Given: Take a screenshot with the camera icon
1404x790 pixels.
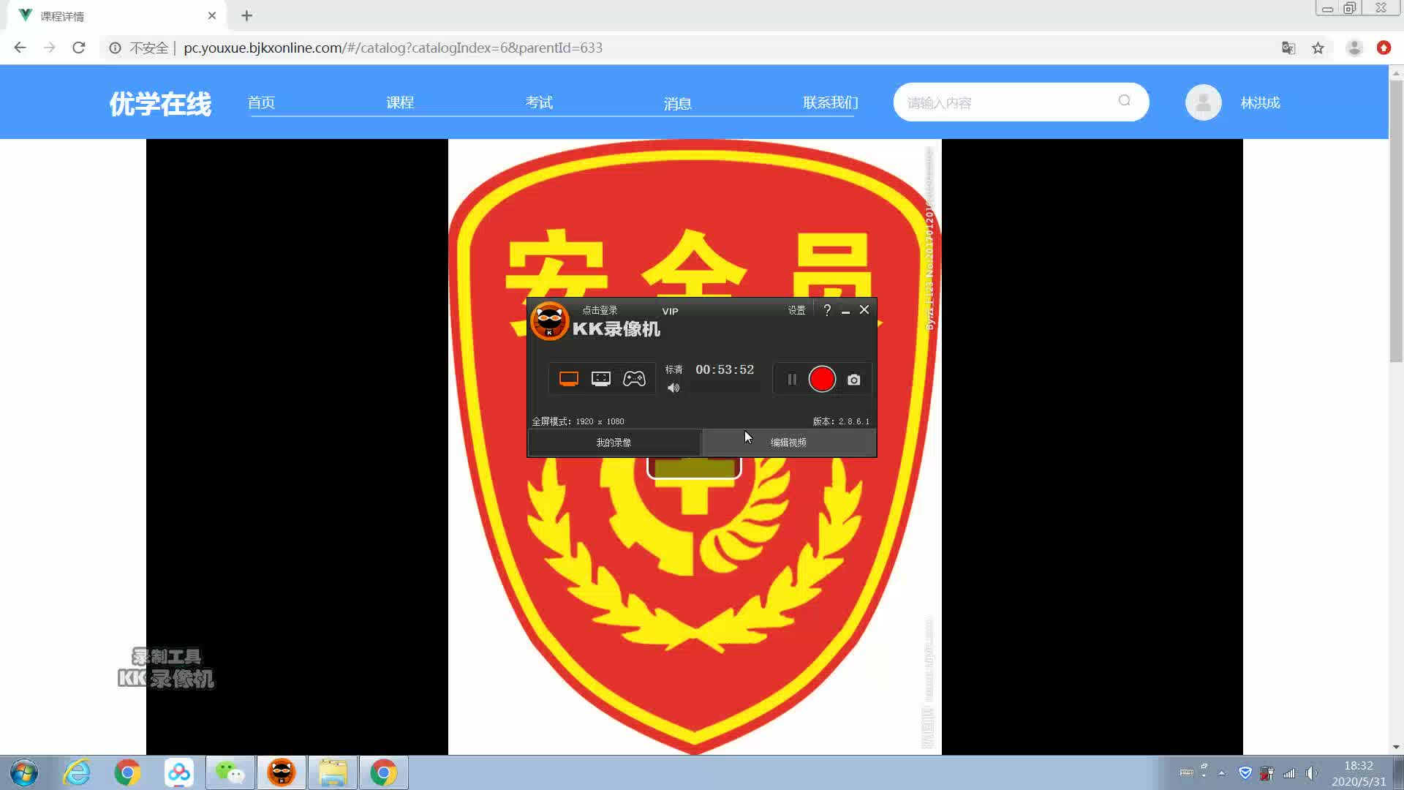Looking at the screenshot, I should [x=853, y=380].
